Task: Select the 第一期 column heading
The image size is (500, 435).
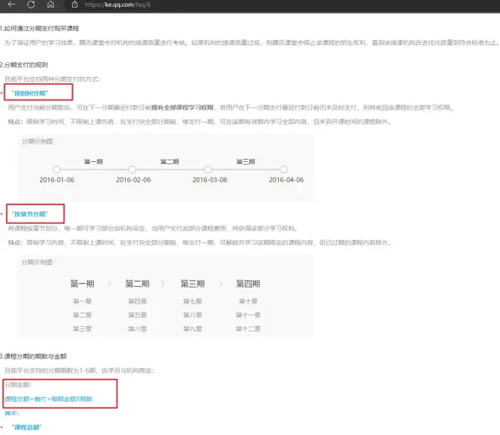Action: tap(82, 284)
